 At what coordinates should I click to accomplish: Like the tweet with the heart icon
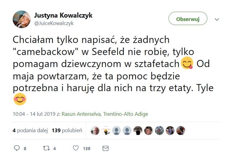click(76, 148)
